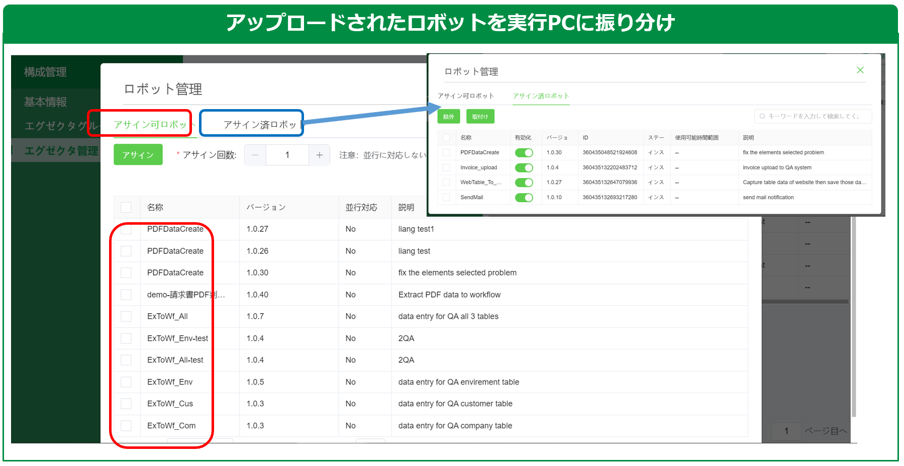Open アサイン可ロボット tab in inset window
904x466 pixels.
pos(466,96)
